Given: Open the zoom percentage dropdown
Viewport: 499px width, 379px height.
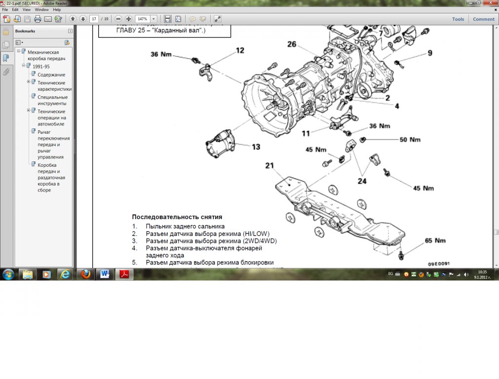Looking at the screenshot, I should [x=154, y=19].
